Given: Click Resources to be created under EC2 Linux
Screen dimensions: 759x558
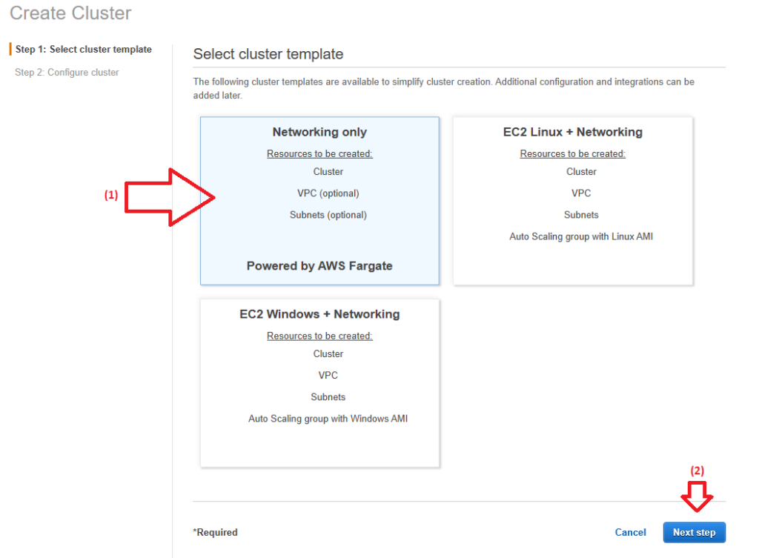Looking at the screenshot, I should click(x=572, y=154).
